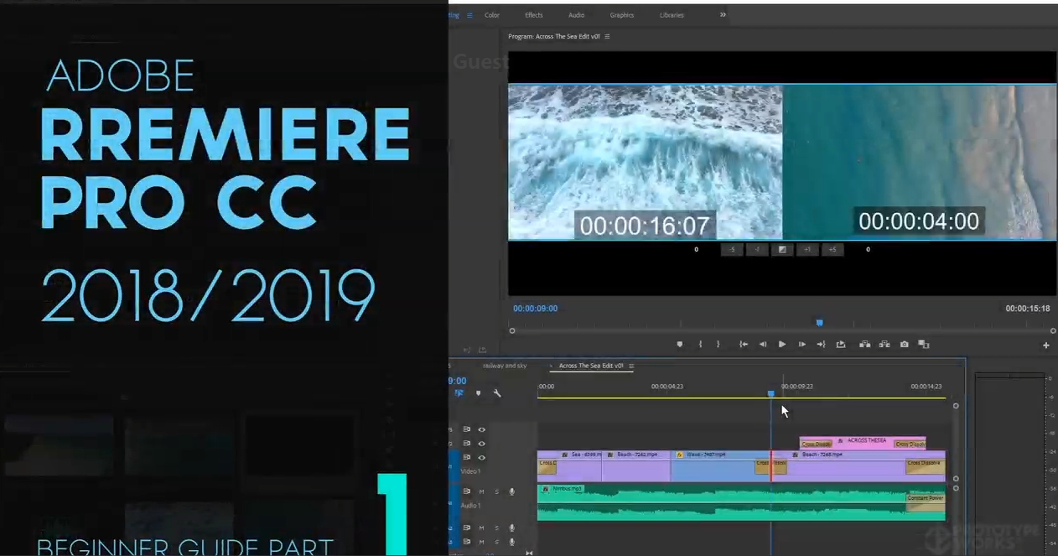Viewport: 1058px width, 556px height.
Task: Expand the workspace overflow chevrons
Action: pyautogui.click(x=723, y=15)
